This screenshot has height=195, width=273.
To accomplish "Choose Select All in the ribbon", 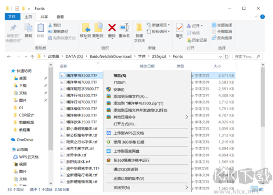I will (222, 25).
